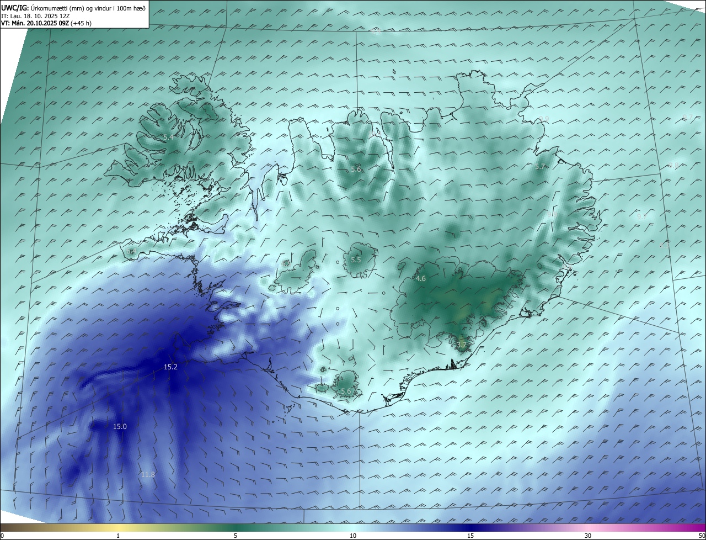Screen dimensions: 706x540
Task: Click the colorbar tick label 15
Action: (470, 536)
